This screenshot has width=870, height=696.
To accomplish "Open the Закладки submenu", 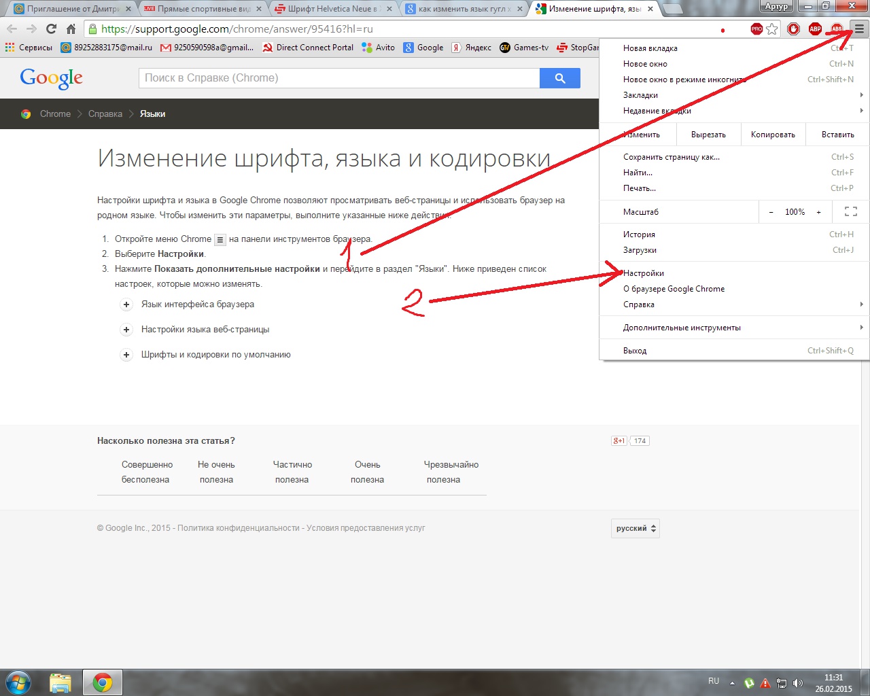I will 734,95.
